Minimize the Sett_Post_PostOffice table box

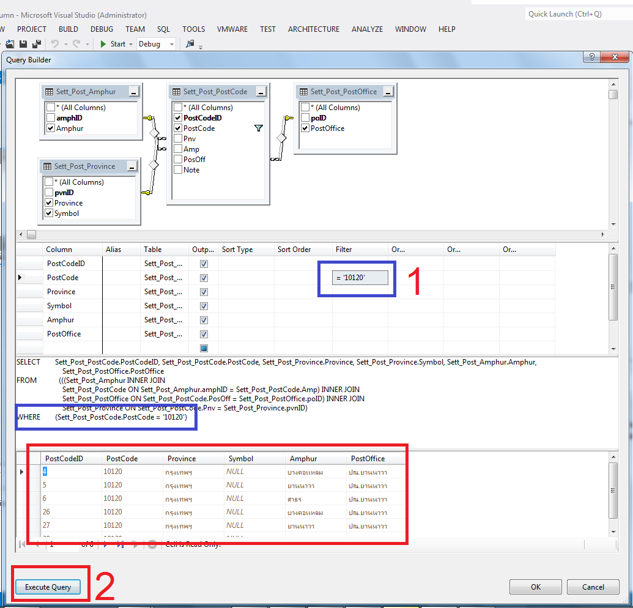tap(388, 92)
